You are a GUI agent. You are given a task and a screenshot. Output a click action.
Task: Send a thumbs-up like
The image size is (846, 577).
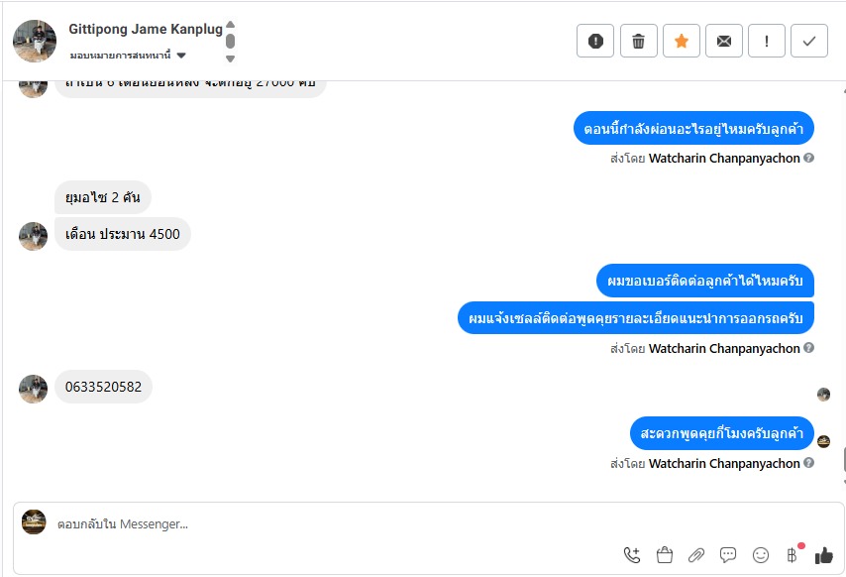(824, 555)
